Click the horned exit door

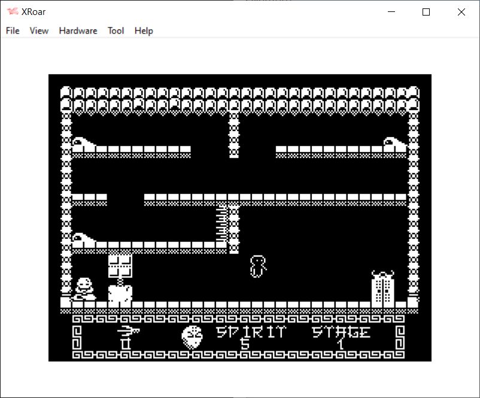(383, 287)
